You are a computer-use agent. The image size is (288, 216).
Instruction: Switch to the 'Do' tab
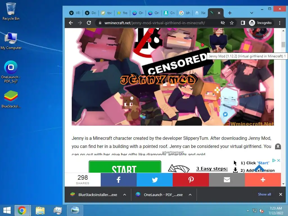click(91, 13)
